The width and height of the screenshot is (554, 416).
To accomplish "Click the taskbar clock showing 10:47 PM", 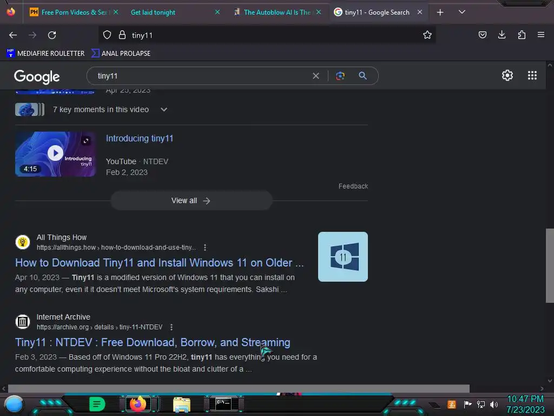I will click(525, 404).
